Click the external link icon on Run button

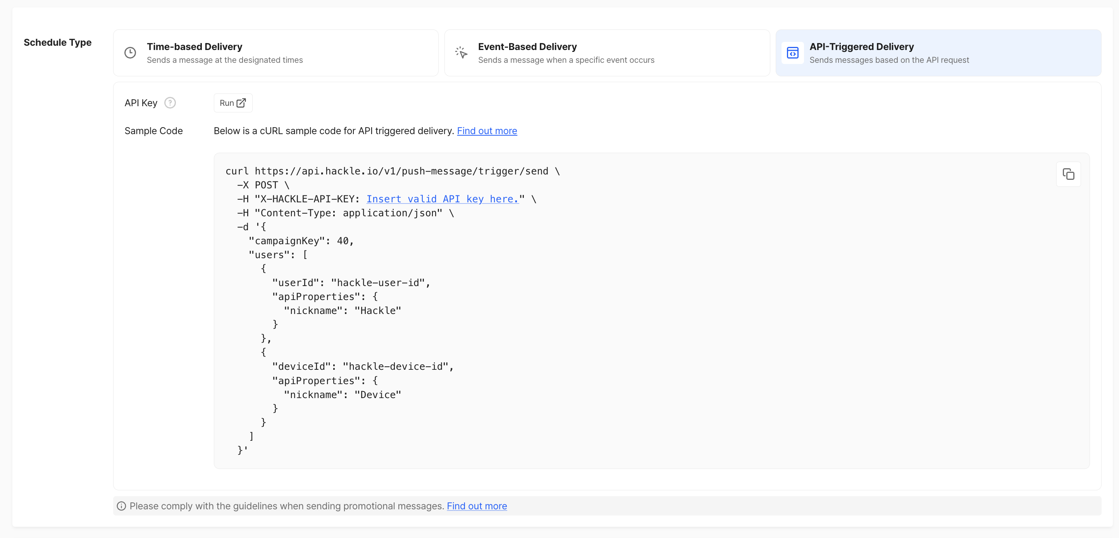coord(241,103)
